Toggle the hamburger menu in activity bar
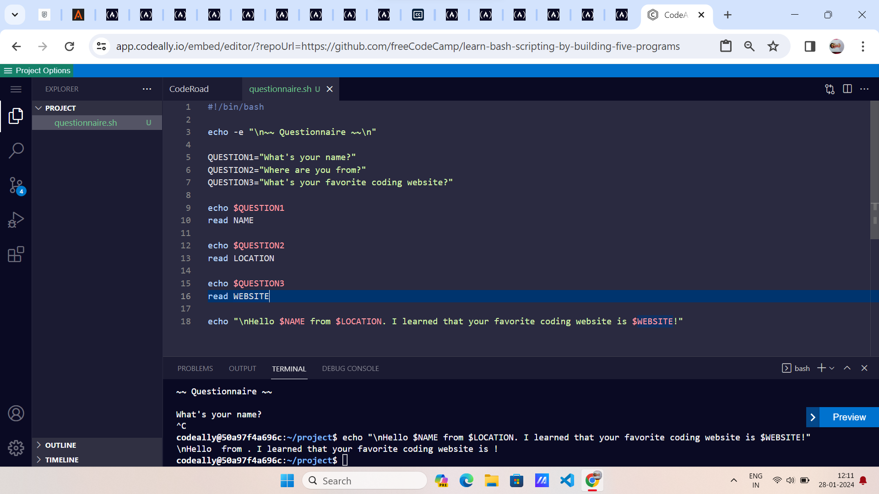 [16, 89]
